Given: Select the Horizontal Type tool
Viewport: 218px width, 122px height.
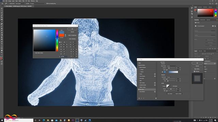Looking at the screenshot, I should click(2, 44).
